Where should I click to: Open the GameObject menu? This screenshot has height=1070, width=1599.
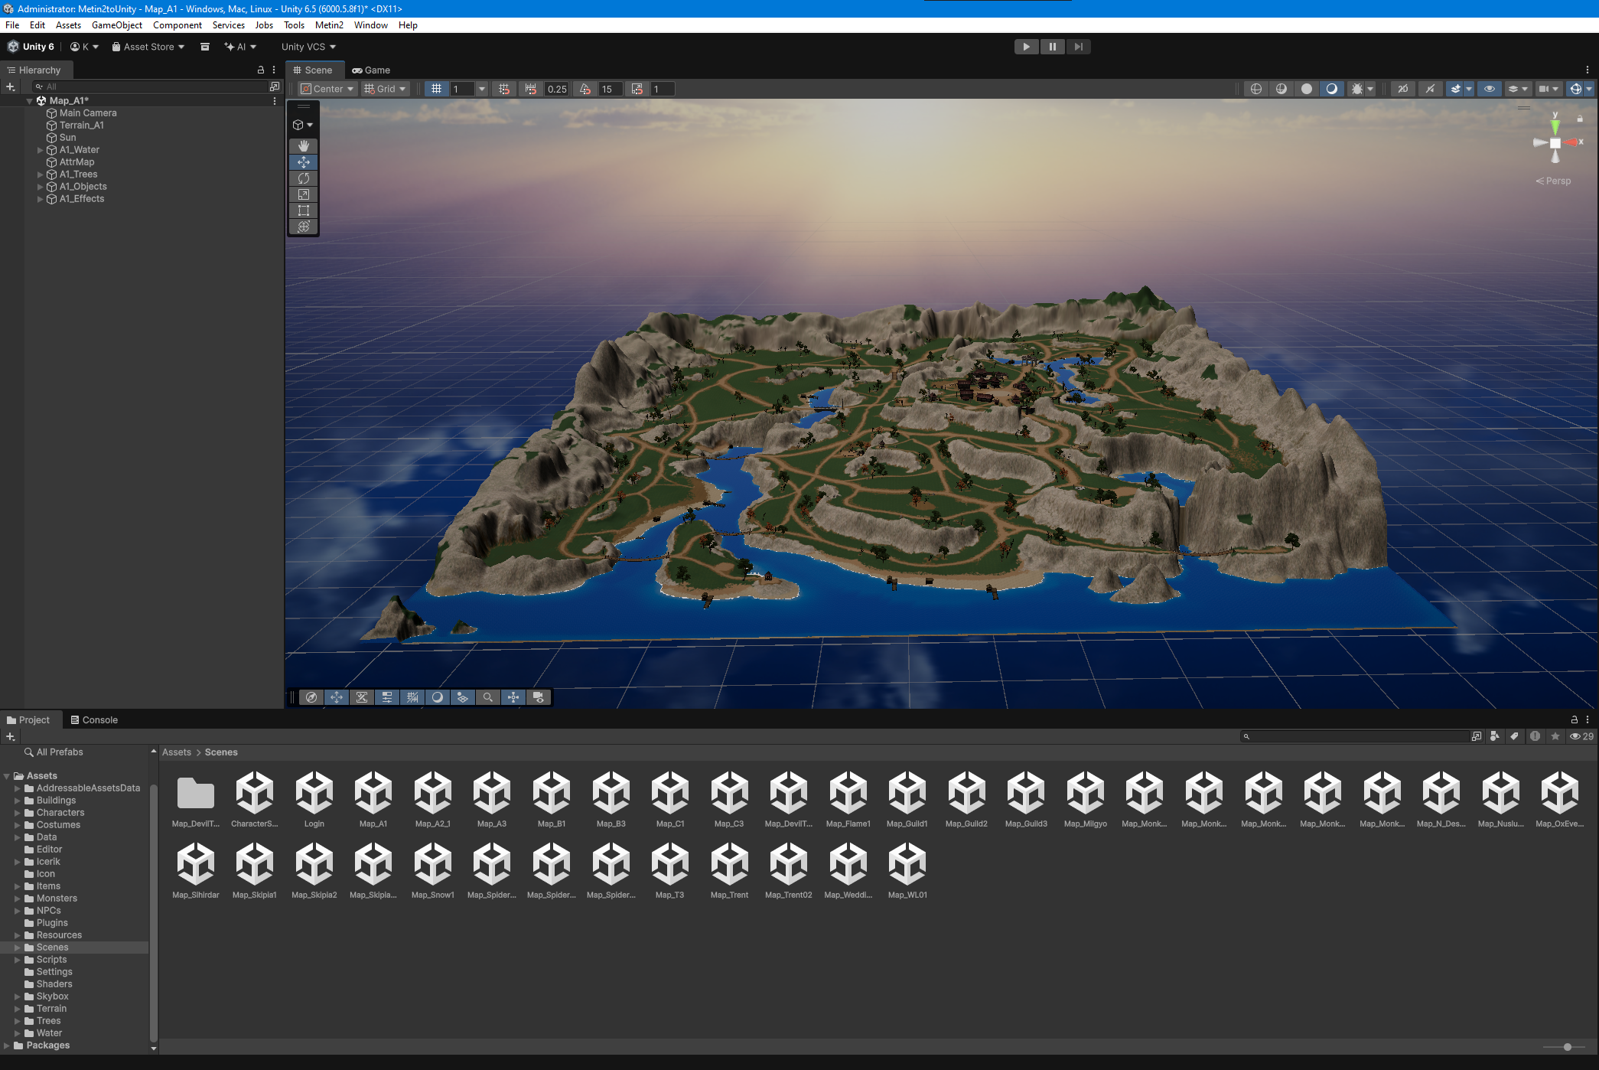point(117,25)
